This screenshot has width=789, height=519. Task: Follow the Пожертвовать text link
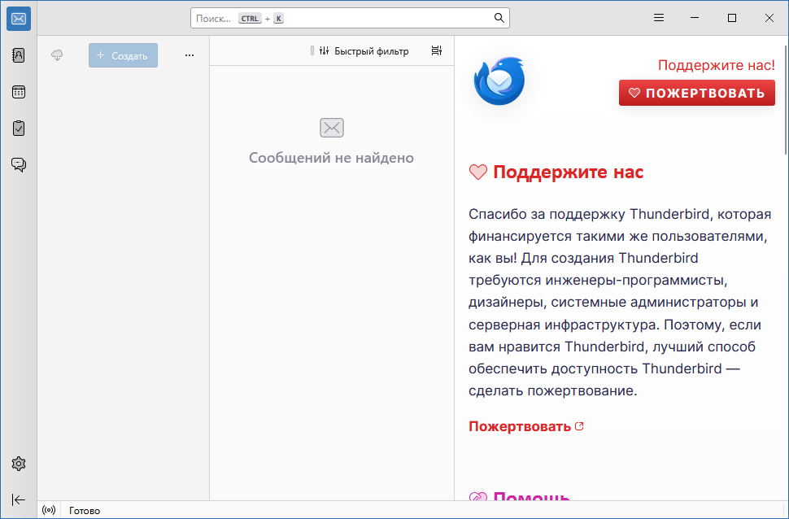click(520, 426)
